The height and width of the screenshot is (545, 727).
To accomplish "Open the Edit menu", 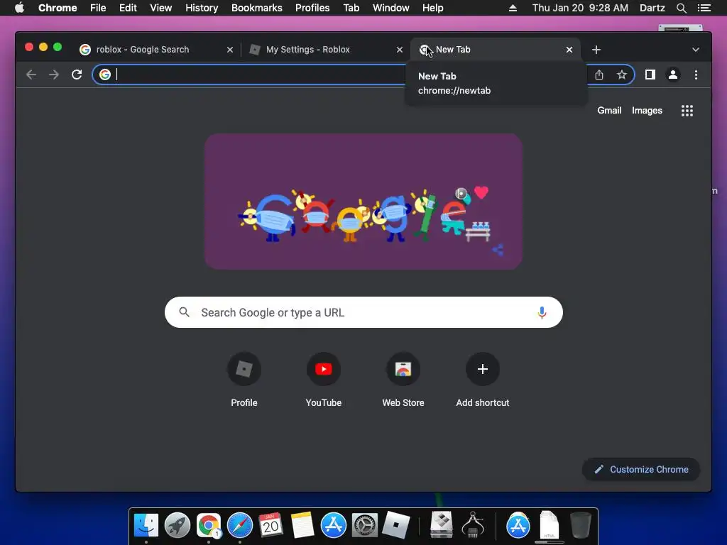I will click(128, 8).
